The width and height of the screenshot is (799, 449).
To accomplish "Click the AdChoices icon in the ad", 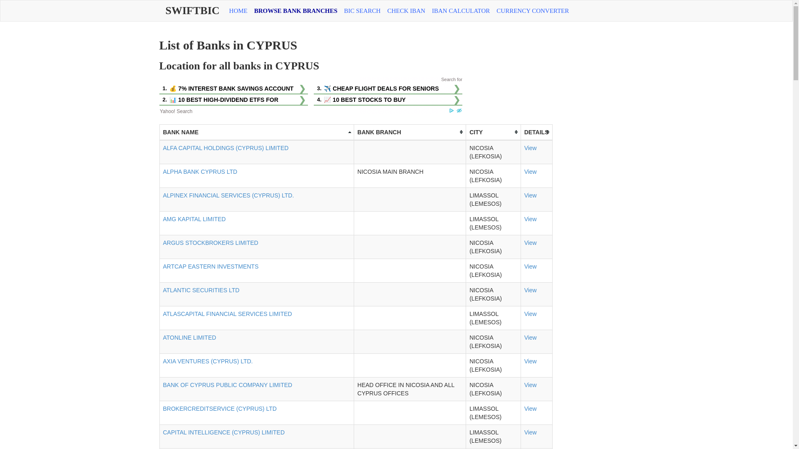I will [452, 111].
